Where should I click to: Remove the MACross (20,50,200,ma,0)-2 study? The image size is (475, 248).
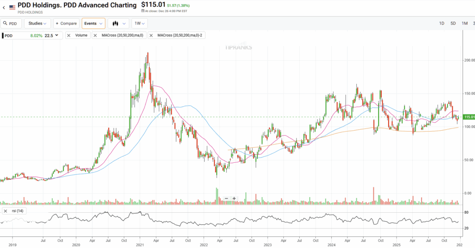pos(152,35)
